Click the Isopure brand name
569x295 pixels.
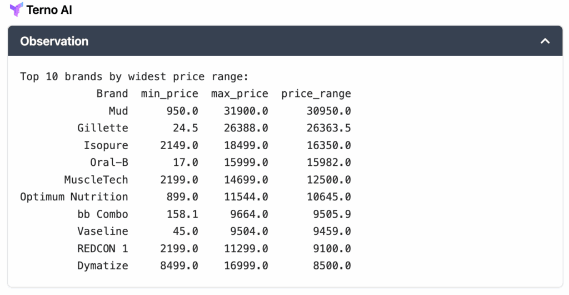click(106, 145)
